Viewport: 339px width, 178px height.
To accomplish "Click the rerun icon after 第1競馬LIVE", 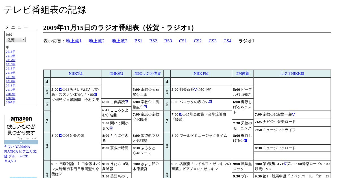I will tap(286, 164).
